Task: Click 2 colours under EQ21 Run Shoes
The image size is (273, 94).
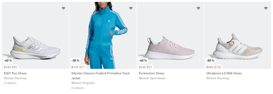Action: (x=10, y=83)
